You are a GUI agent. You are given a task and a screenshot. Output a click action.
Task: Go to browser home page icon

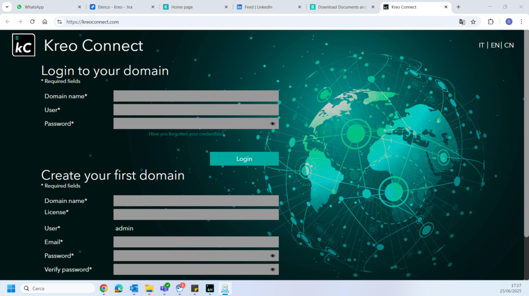[45, 22]
